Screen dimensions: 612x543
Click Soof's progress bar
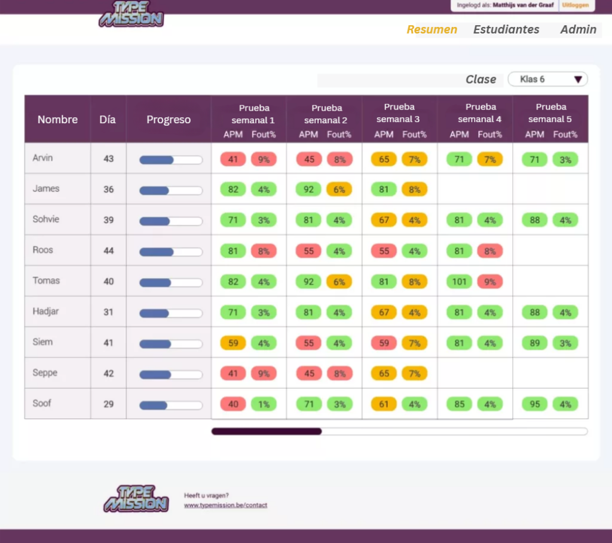pos(170,405)
